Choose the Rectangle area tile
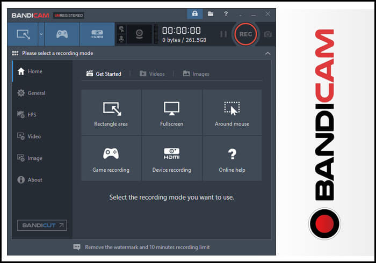The width and height of the screenshot is (376, 263). pyautogui.click(x=111, y=112)
